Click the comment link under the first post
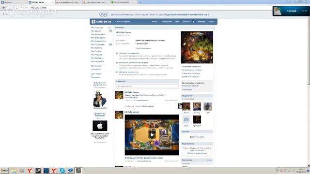This screenshot has height=174, width=310. pos(142,101)
